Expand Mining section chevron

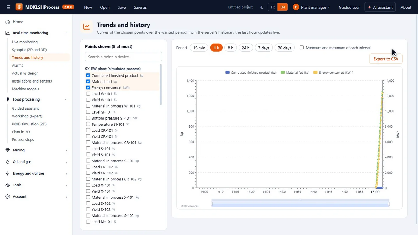click(x=66, y=150)
